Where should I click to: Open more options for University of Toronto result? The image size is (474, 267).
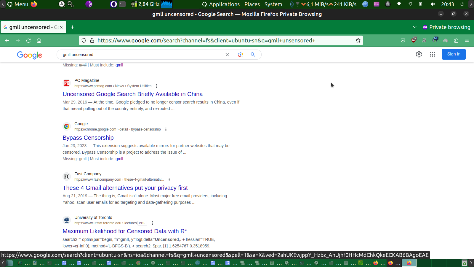tap(153, 223)
